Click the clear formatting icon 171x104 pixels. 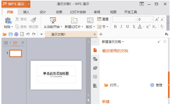pos(162,26)
